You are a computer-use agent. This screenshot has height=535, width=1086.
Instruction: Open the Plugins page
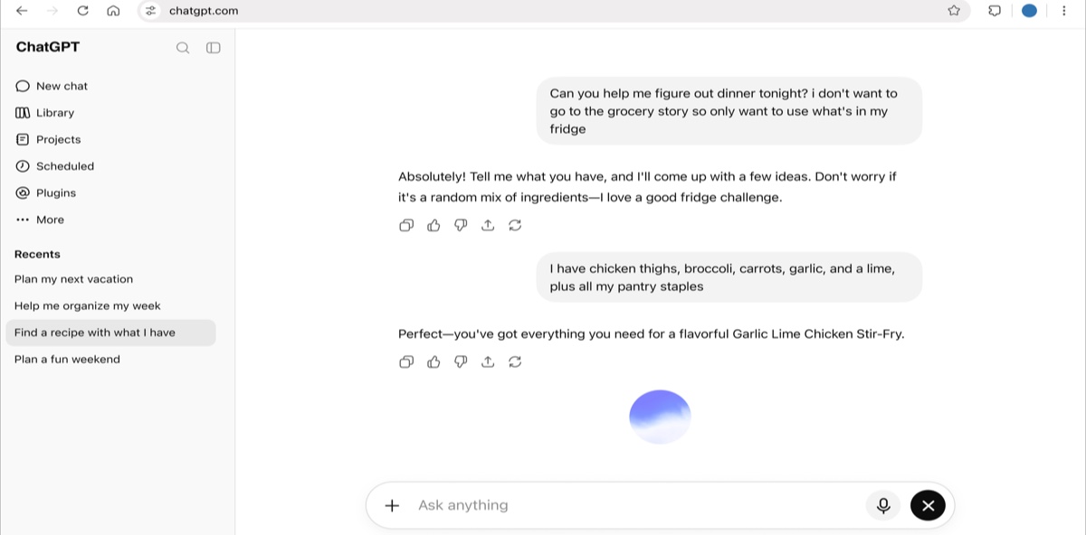[45, 192]
